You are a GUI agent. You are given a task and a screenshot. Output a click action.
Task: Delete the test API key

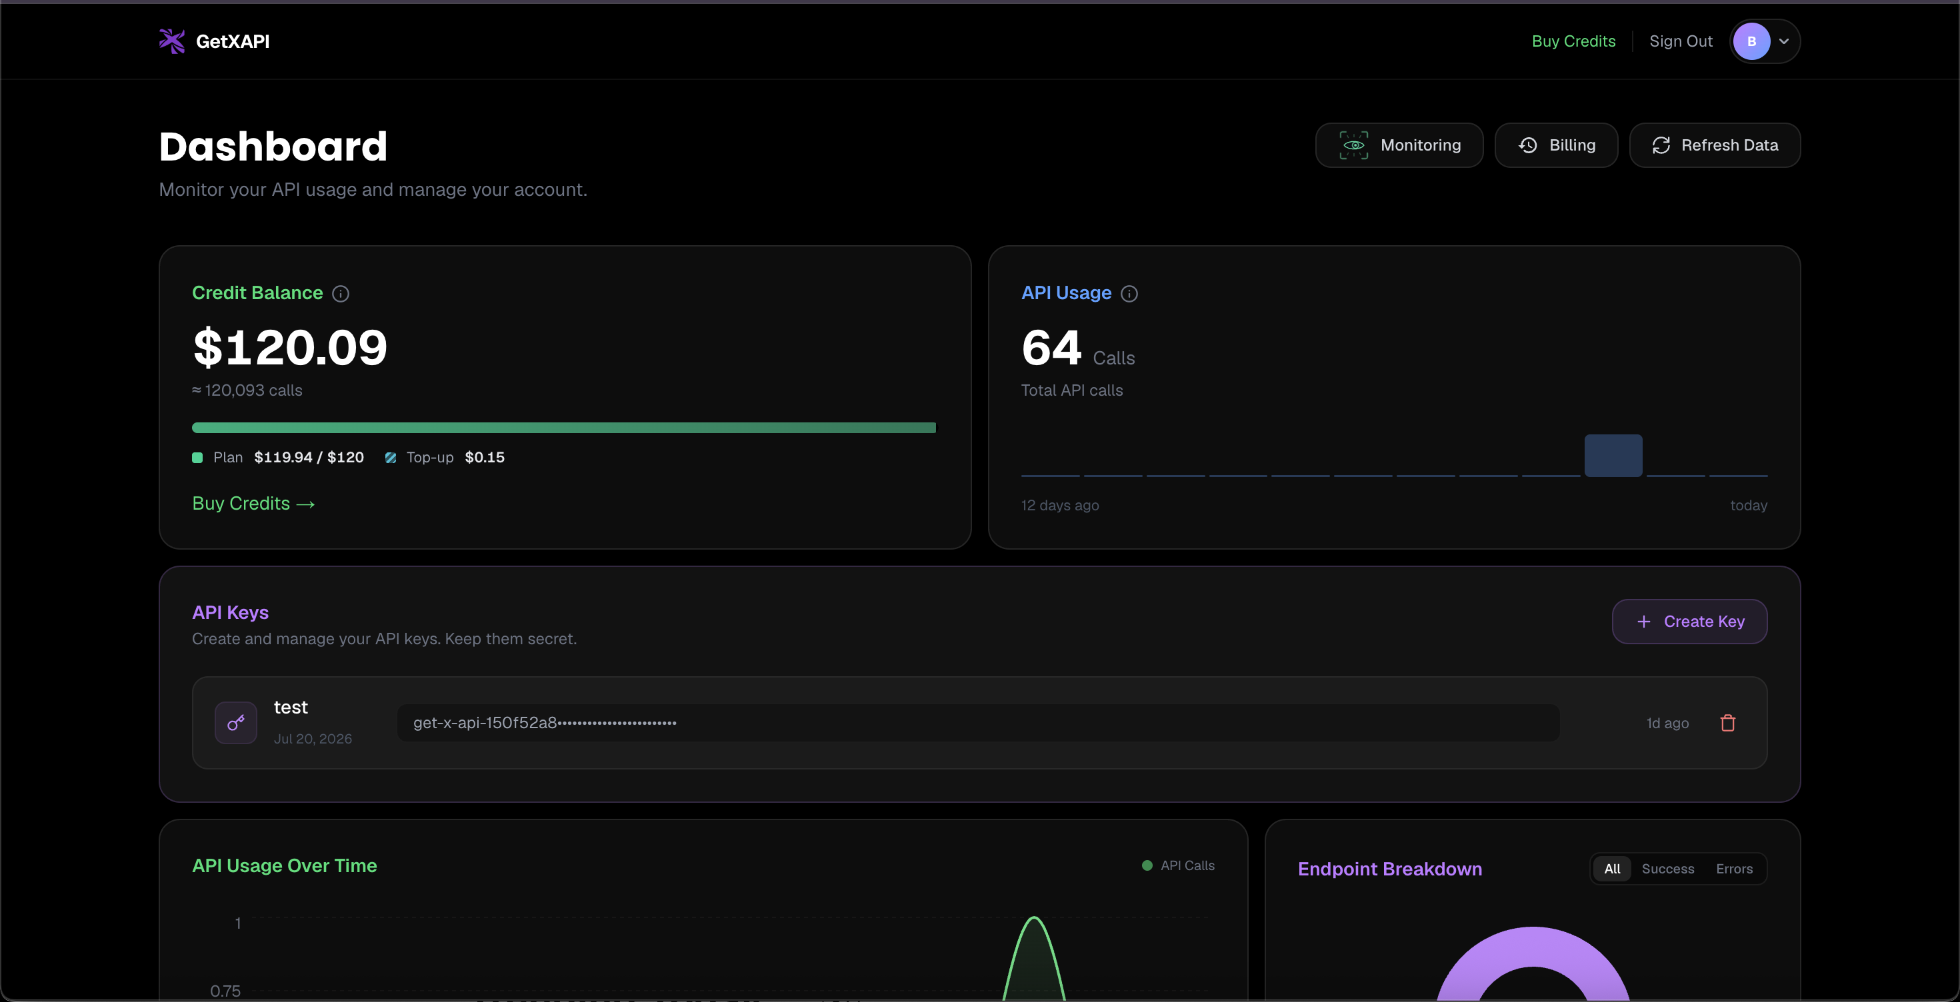click(1728, 723)
